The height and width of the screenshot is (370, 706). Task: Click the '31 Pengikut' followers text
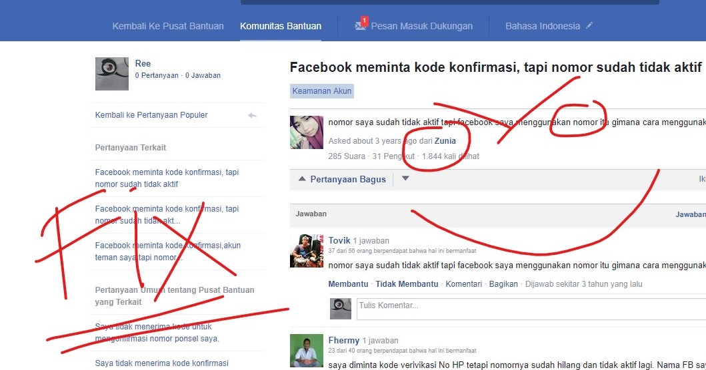point(393,156)
